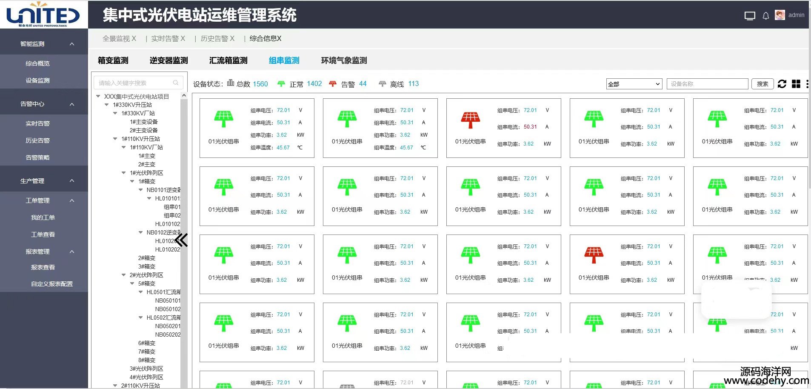This screenshot has height=389, width=811.
Task: Select 2#主变设备 in the tree
Action: pos(144,130)
